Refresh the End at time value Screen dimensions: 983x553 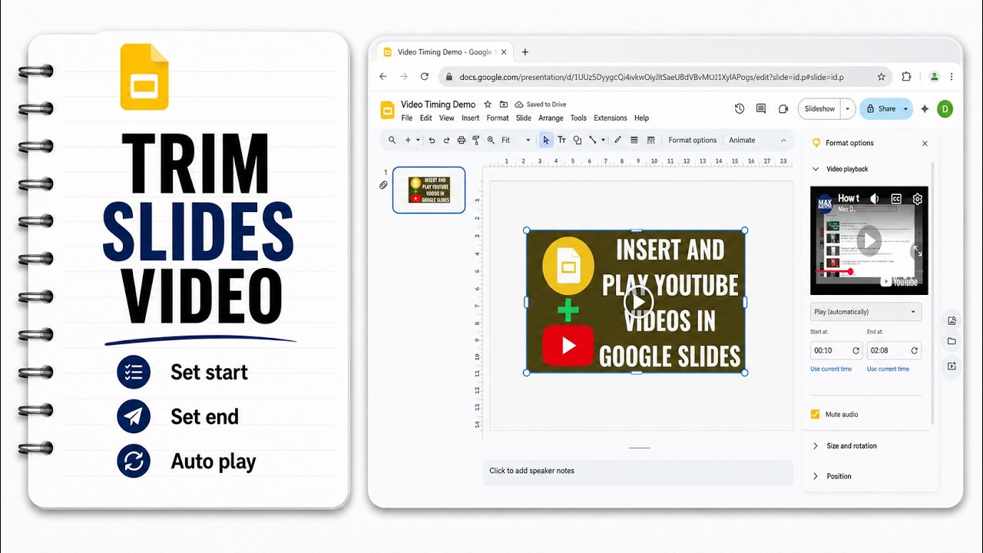(914, 350)
